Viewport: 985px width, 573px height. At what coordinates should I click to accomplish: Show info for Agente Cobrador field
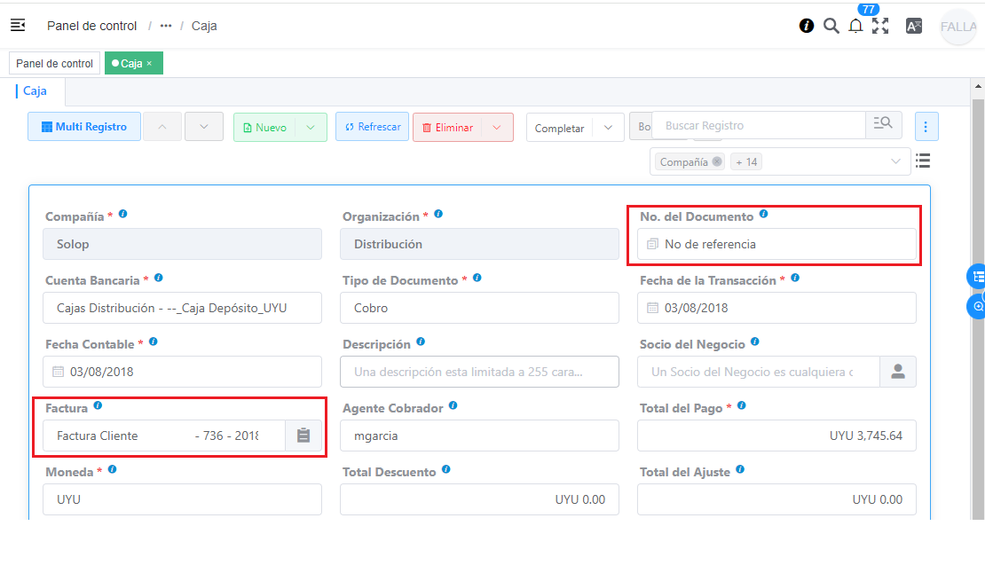point(453,405)
